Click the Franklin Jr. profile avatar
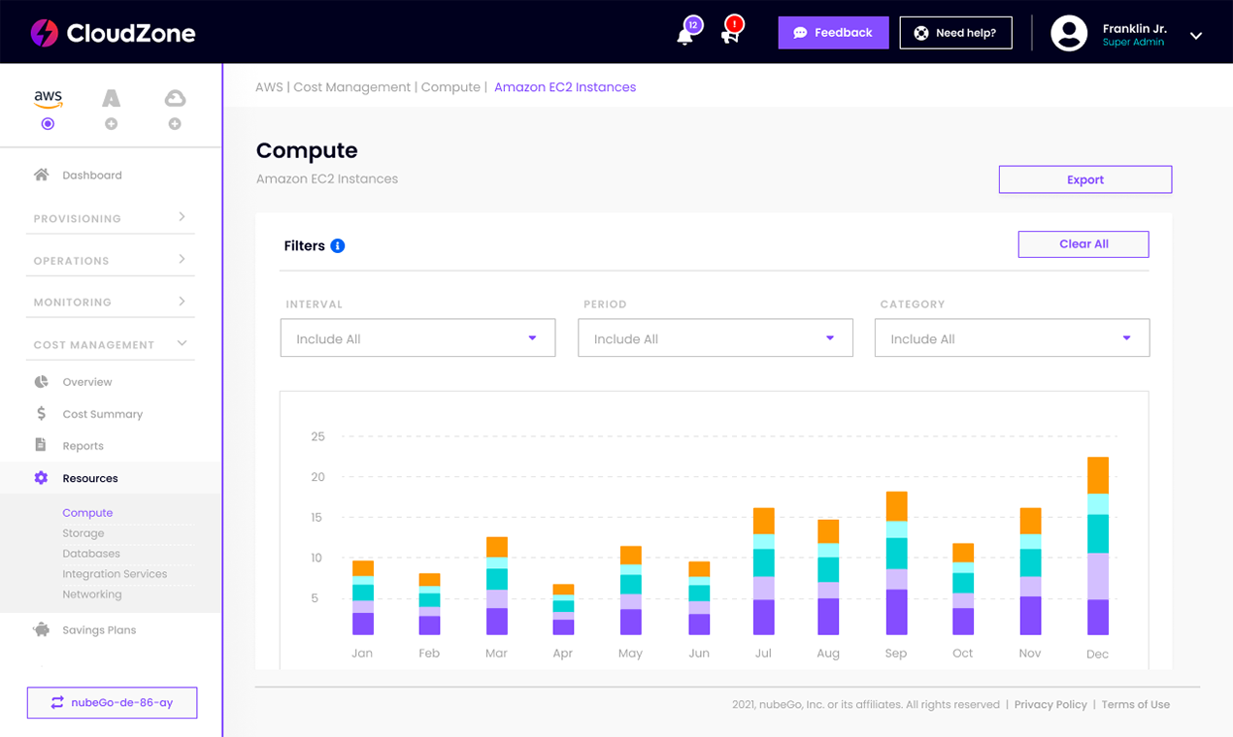Image resolution: width=1233 pixels, height=737 pixels. pos(1069,33)
